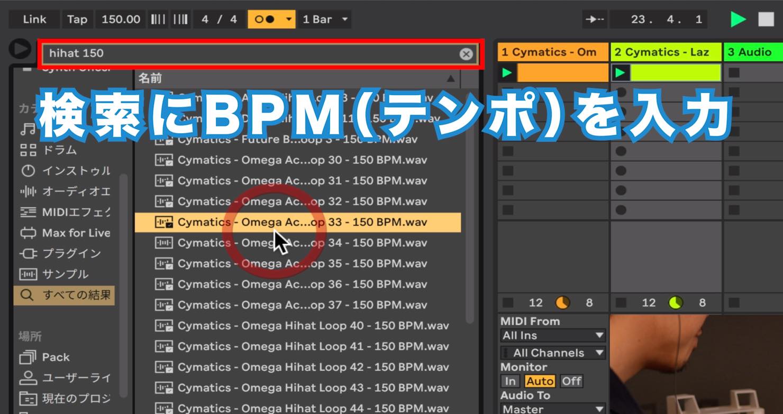The width and height of the screenshot is (783, 414).
Task: Open the インストゥル instruments category
Action: 66,171
